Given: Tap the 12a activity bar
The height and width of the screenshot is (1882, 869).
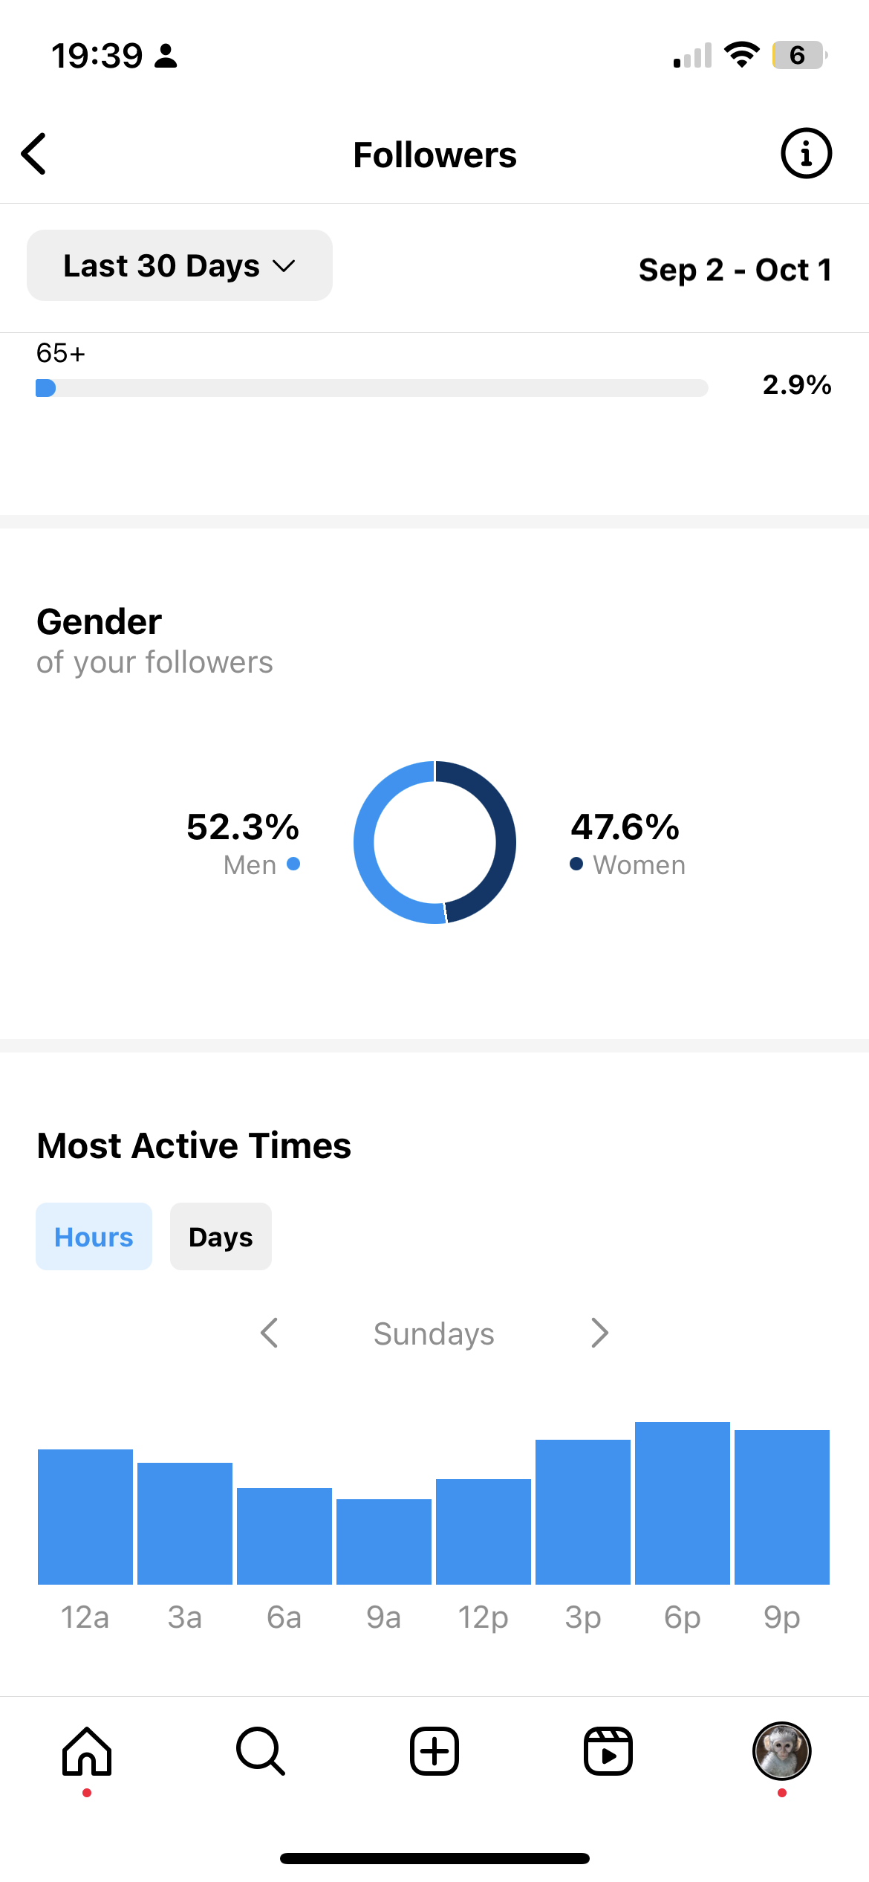Looking at the screenshot, I should (85, 1517).
